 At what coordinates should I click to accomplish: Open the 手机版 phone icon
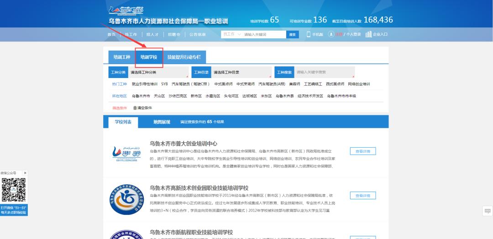[309, 35]
